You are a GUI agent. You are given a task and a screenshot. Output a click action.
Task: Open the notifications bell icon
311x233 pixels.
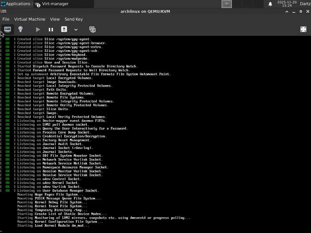(x=270, y=4)
